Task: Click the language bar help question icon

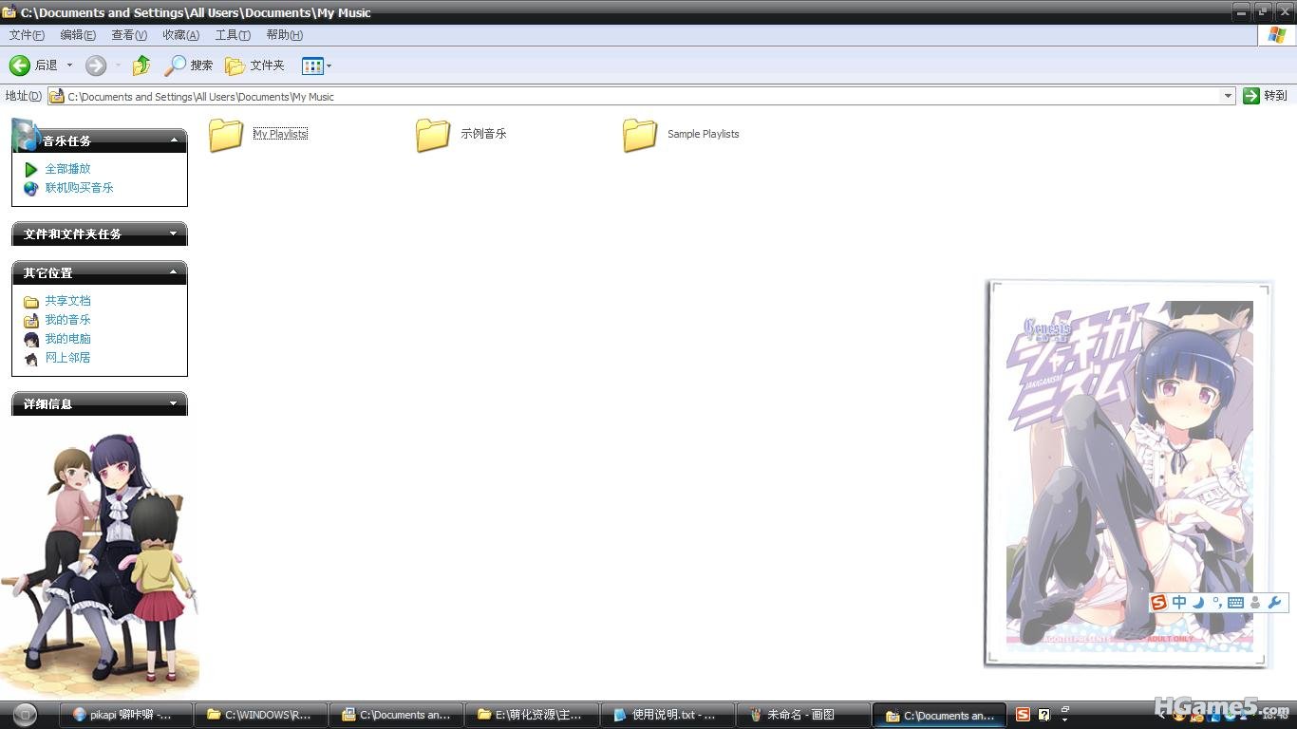Action: coord(1043,715)
